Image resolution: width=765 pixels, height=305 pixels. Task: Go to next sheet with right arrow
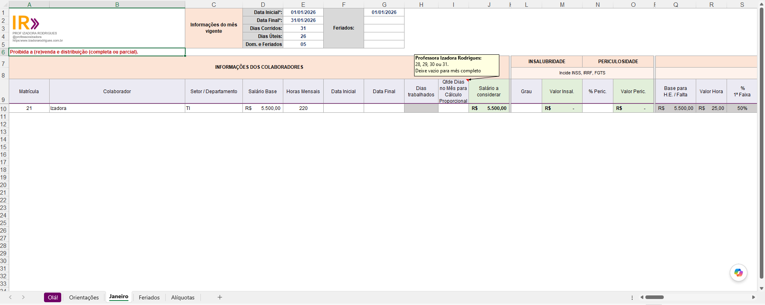pyautogui.click(x=23, y=297)
